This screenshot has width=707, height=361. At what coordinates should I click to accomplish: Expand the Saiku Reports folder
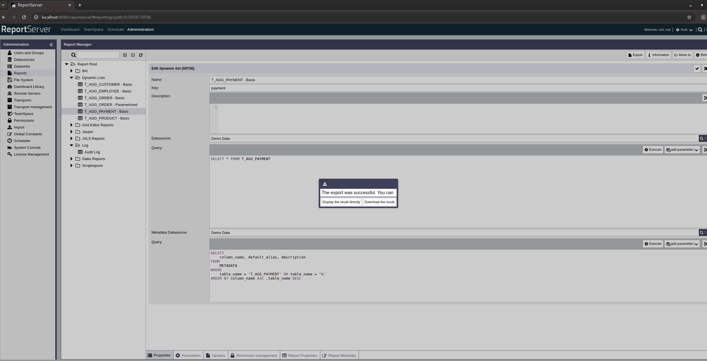(x=71, y=159)
